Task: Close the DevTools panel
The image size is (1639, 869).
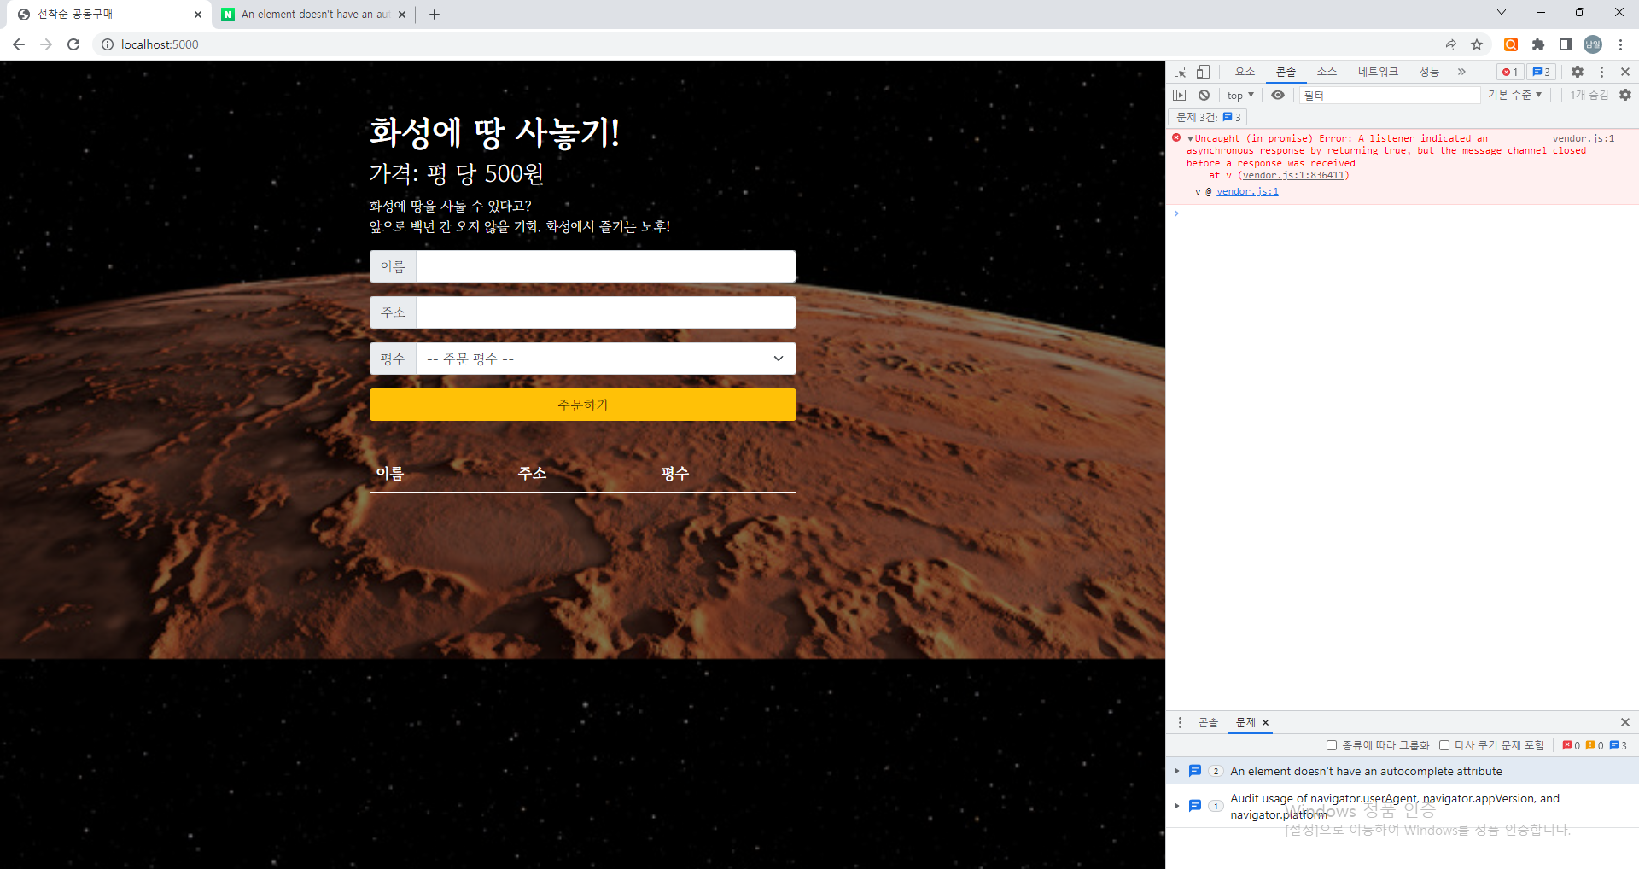Action: pos(1625,72)
